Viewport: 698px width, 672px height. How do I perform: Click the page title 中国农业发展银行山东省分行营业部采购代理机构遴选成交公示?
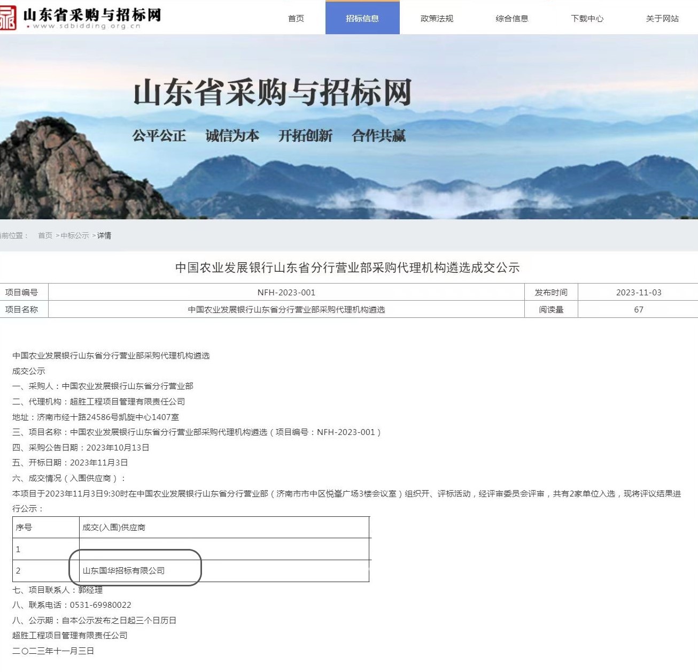click(347, 268)
